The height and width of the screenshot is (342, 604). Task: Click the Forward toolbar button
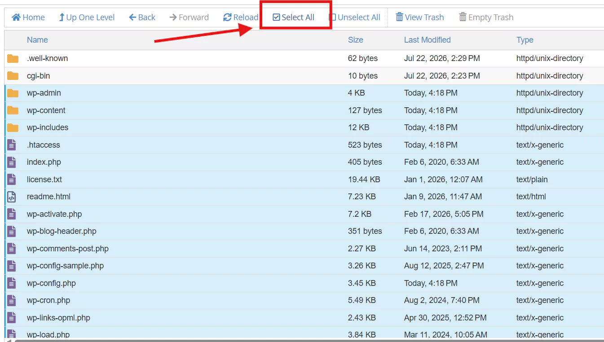pos(189,18)
